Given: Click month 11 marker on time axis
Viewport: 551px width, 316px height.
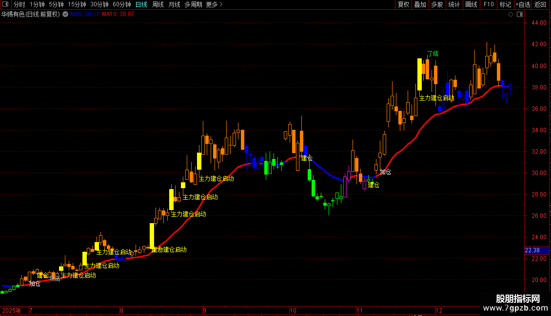Looking at the screenshot, I should [359, 310].
